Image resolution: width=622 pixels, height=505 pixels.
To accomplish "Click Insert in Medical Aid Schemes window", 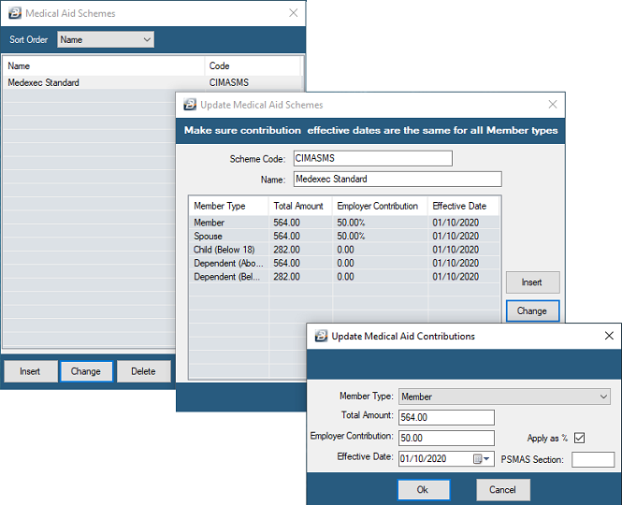I will click(30, 371).
